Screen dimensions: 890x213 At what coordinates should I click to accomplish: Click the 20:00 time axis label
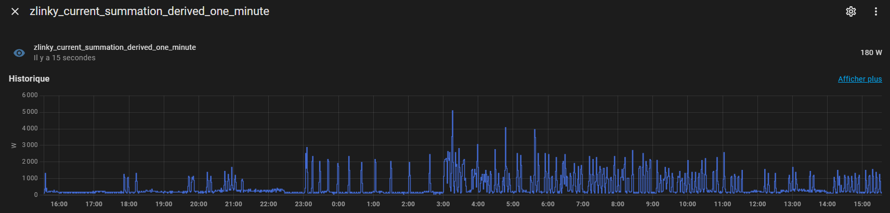(199, 204)
